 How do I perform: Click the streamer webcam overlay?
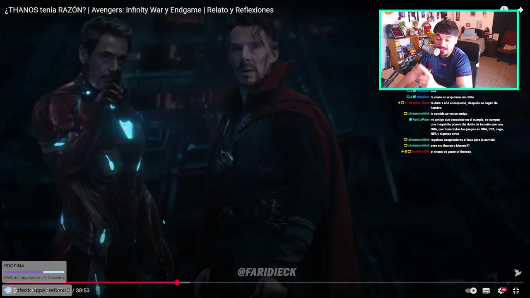point(449,50)
